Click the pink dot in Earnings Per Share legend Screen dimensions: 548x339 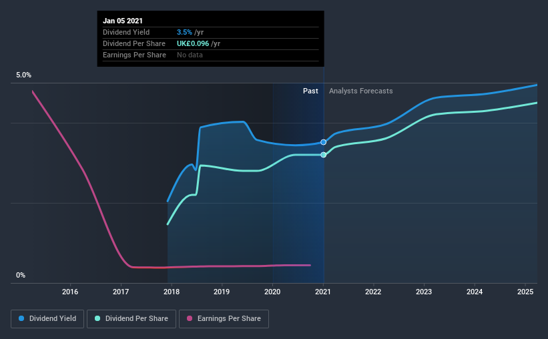tap(190, 318)
